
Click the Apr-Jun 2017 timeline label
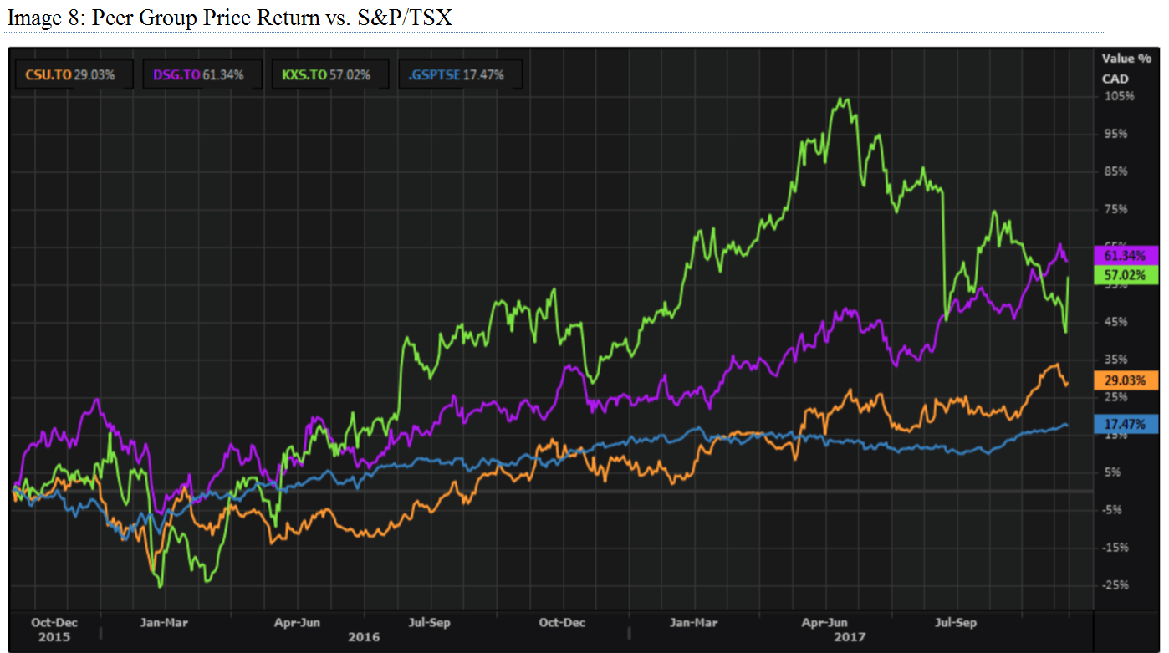point(825,622)
